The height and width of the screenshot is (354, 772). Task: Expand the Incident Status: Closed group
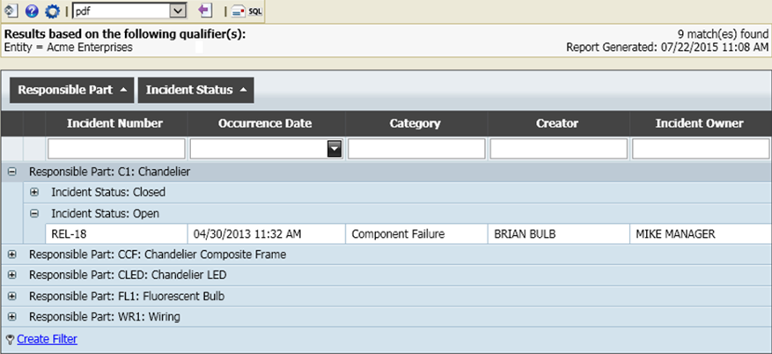(34, 192)
